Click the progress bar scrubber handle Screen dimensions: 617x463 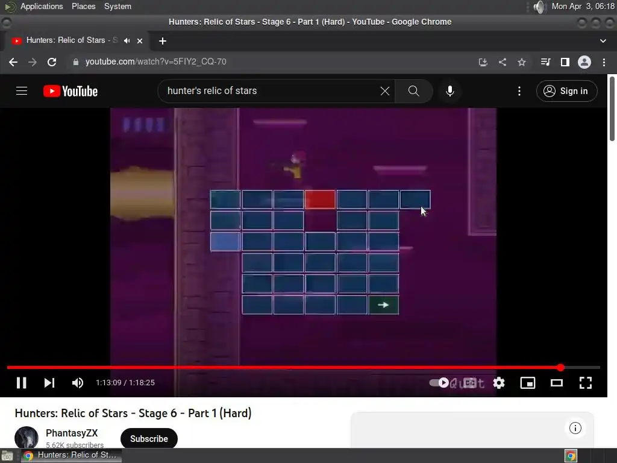(561, 368)
